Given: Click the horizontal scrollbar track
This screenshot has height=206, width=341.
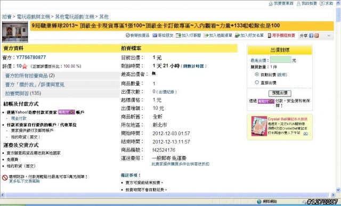Looking at the screenshot, I should (x=166, y=195).
